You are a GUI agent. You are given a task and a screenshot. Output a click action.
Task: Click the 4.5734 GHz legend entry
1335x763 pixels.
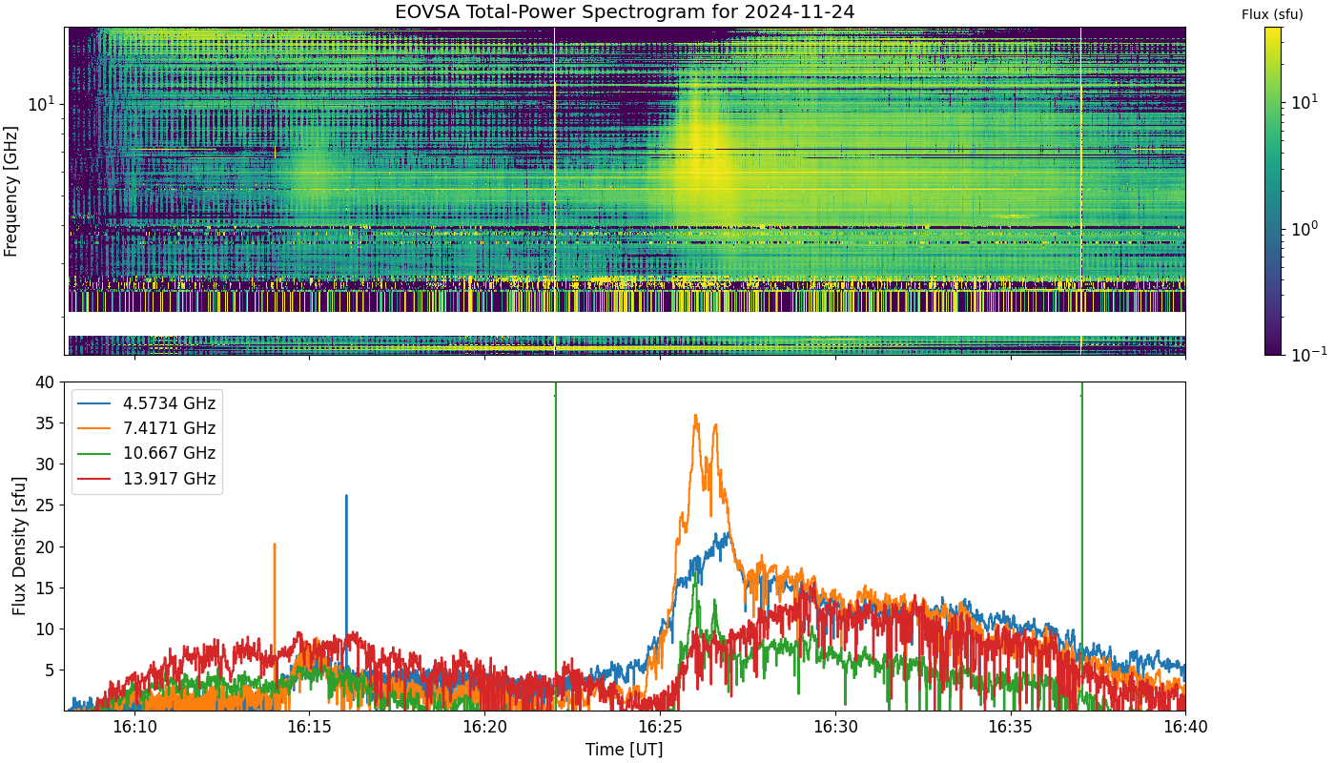pos(148,403)
